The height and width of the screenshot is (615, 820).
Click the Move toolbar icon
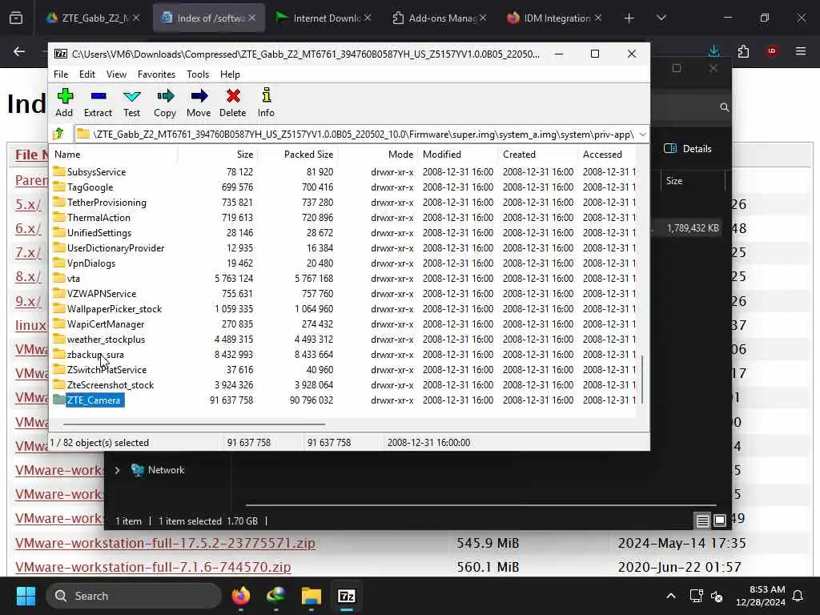point(199,102)
